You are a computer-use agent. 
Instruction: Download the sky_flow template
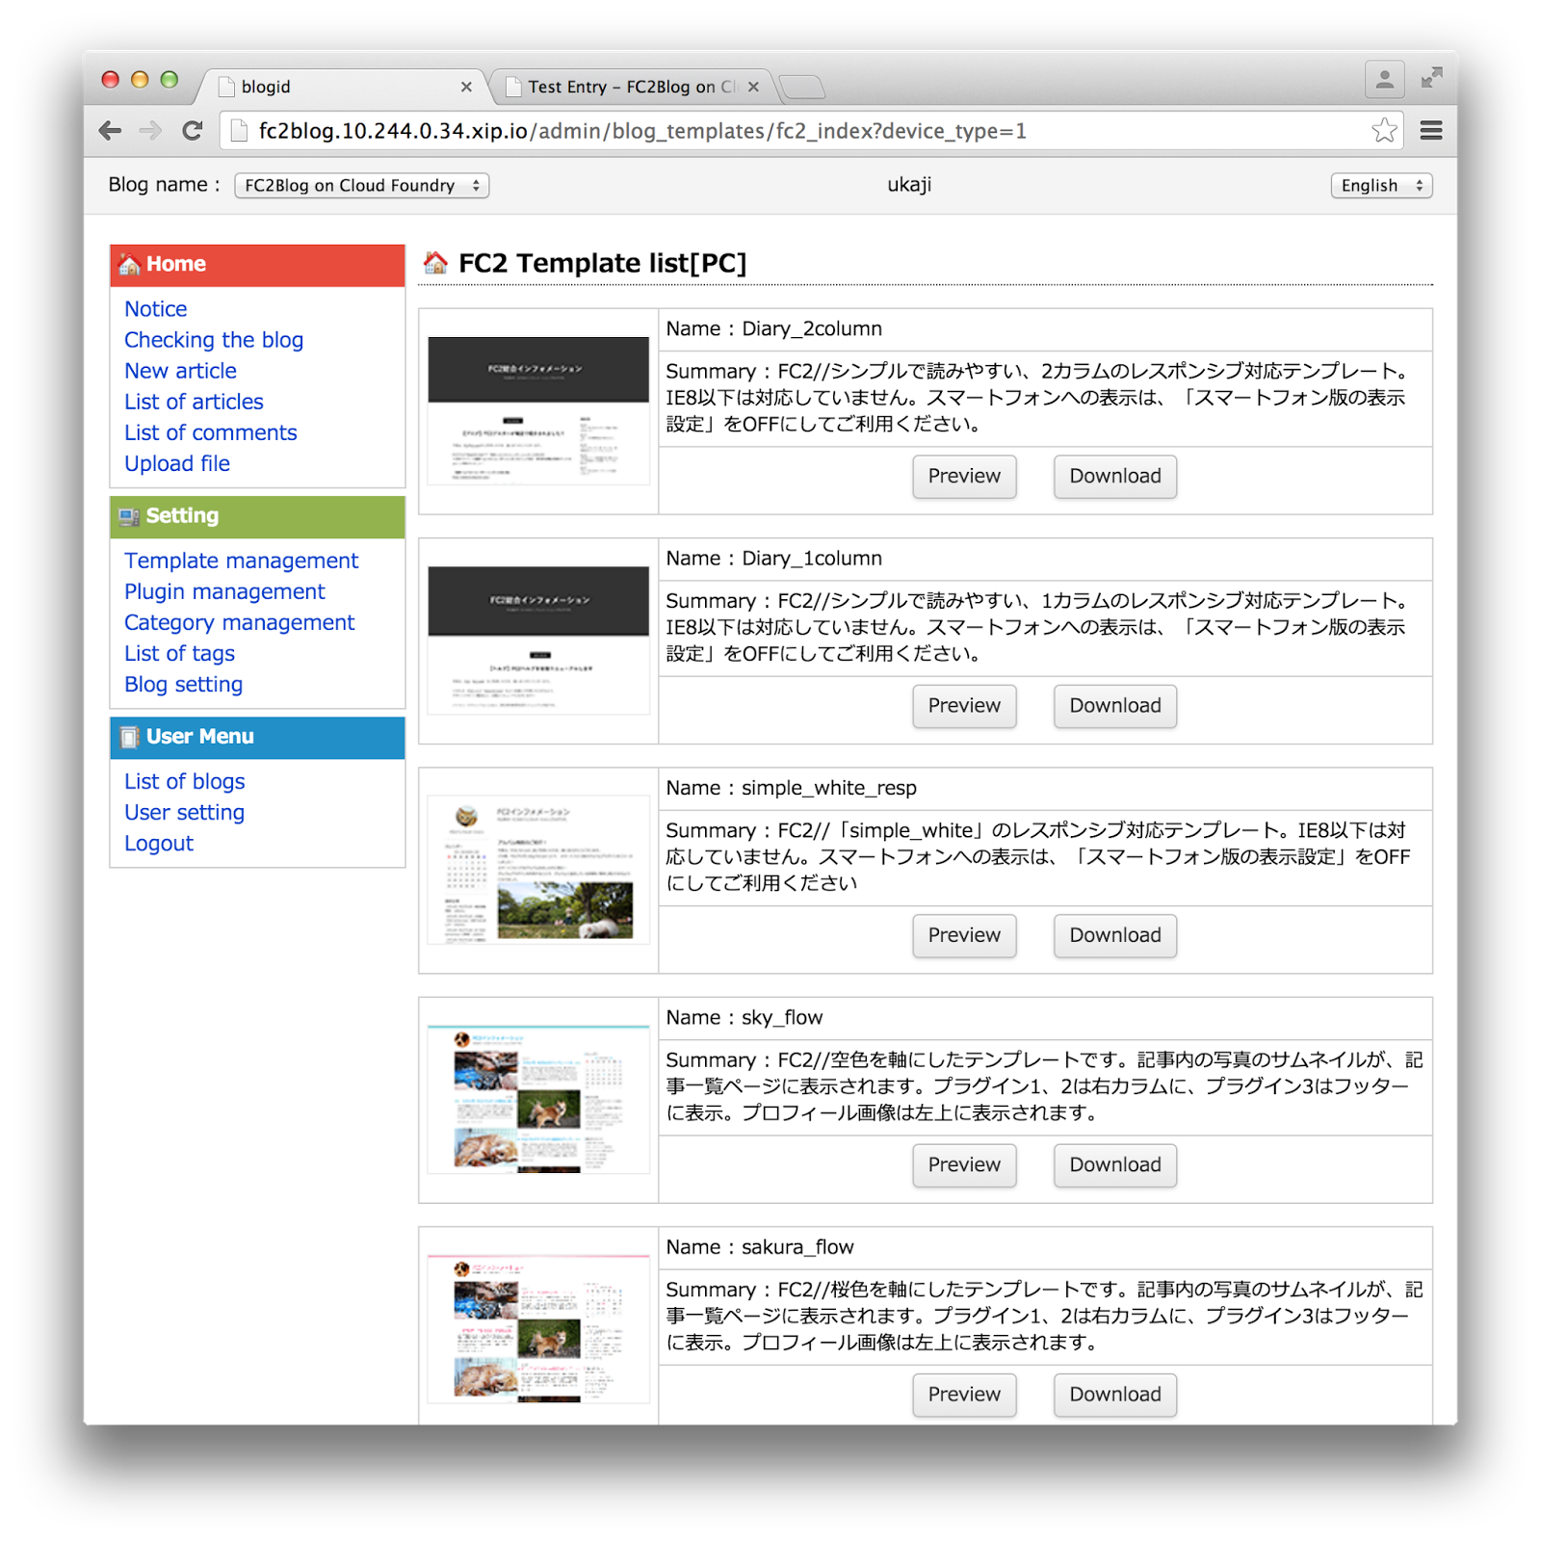pos(1115,1165)
